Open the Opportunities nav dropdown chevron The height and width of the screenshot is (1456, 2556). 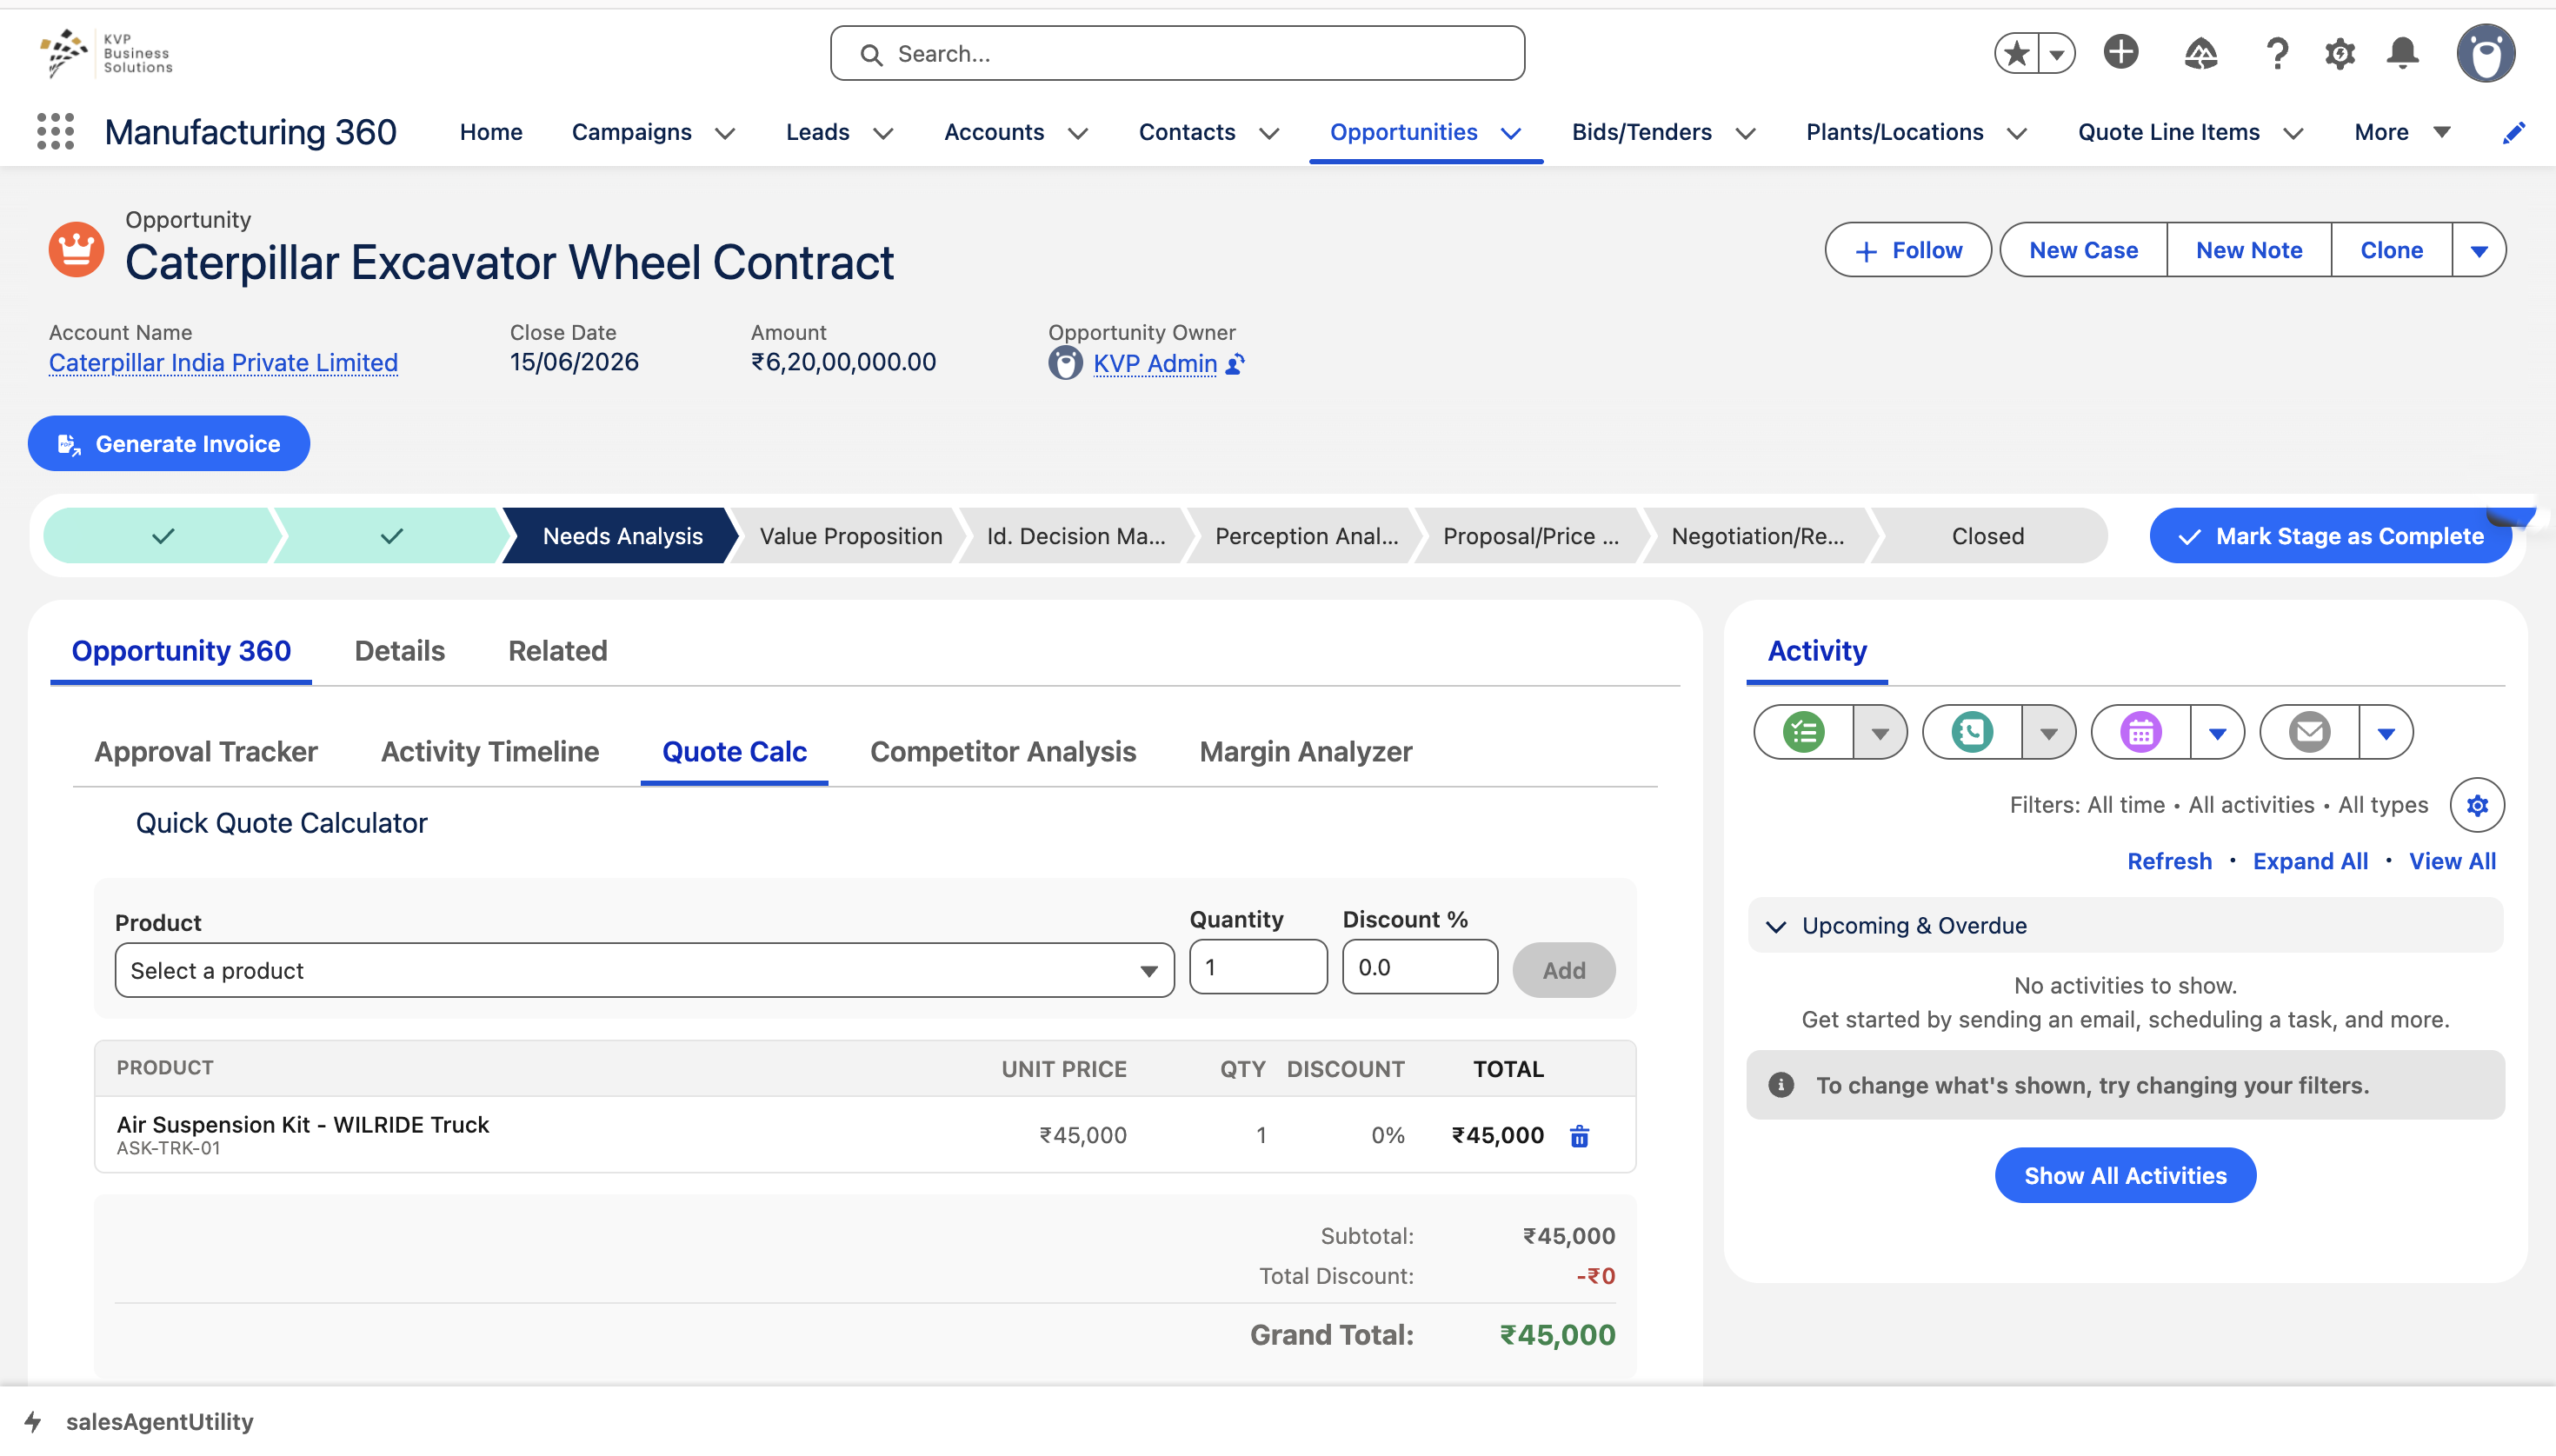tap(1511, 133)
